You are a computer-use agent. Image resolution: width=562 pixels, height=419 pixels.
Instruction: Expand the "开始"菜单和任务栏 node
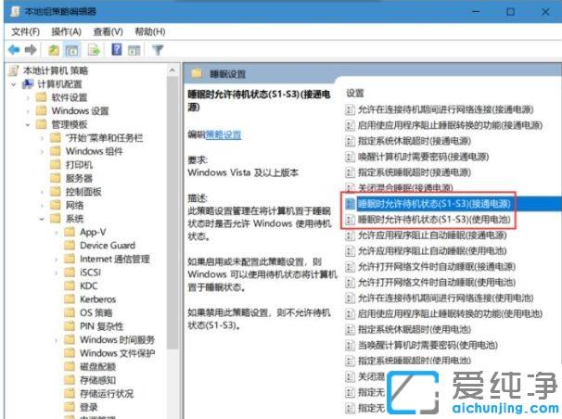point(42,138)
